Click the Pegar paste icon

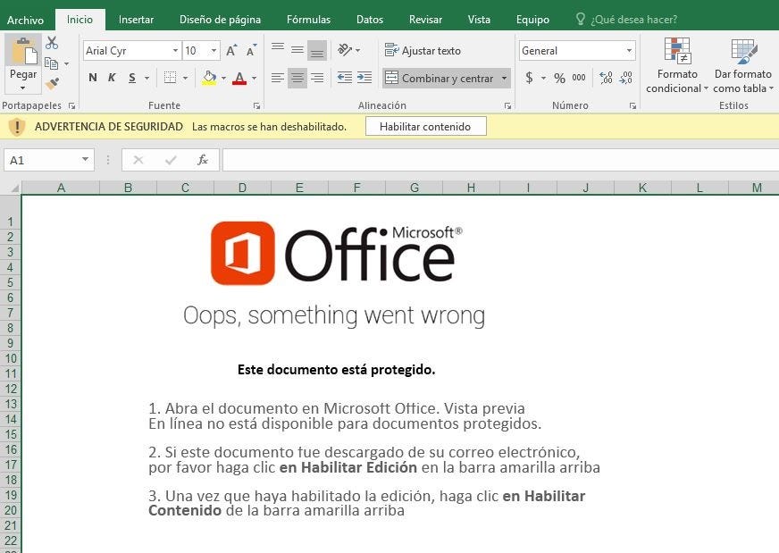point(23,51)
